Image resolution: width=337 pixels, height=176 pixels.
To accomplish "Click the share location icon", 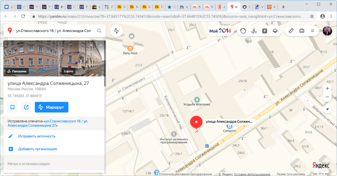I will point(26,107).
